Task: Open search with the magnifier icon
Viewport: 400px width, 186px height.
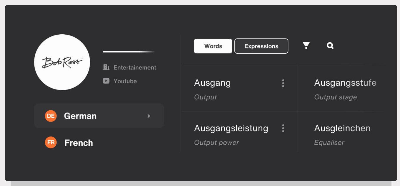Action: tap(330, 45)
